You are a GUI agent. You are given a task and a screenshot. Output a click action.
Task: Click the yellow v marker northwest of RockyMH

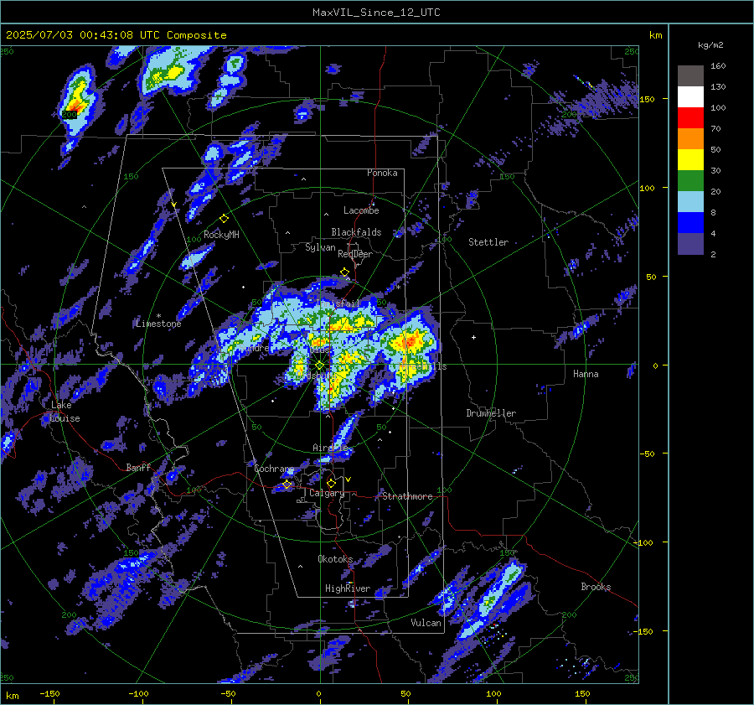(174, 205)
